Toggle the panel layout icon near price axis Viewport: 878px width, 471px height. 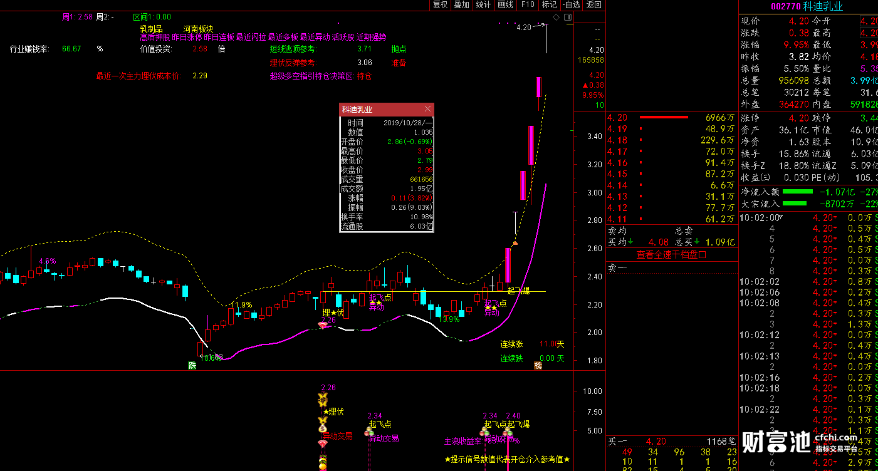567,17
